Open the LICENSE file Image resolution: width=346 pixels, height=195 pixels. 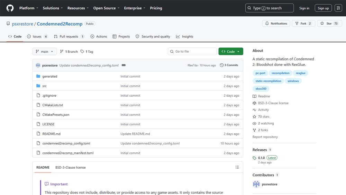pyautogui.click(x=48, y=124)
